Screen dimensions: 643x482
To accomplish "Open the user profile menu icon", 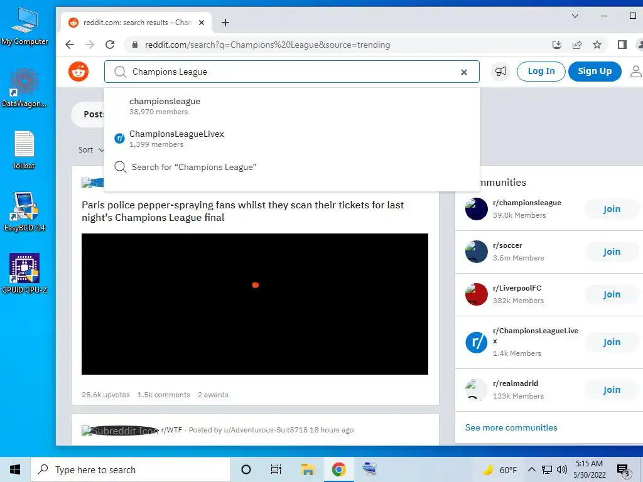I will coord(636,72).
